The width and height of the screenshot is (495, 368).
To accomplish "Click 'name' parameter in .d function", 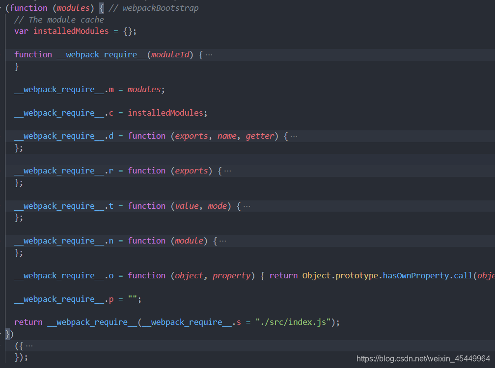I will (x=227, y=136).
